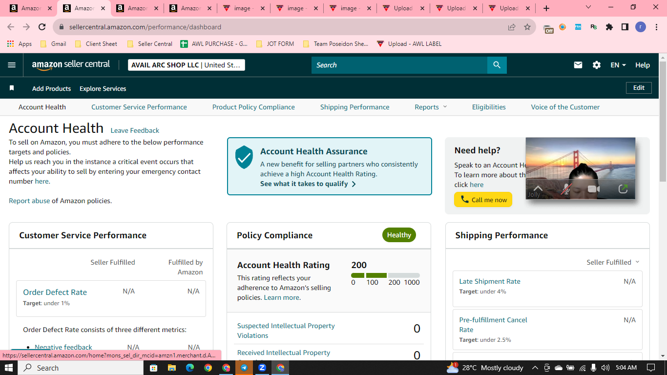Screen dimensions: 667x375
Task: Open the Messages envelope icon
Action: (x=578, y=65)
